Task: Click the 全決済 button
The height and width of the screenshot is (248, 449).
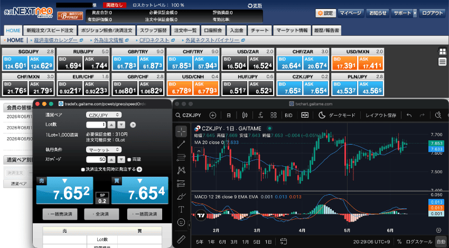Action: pos(101,214)
